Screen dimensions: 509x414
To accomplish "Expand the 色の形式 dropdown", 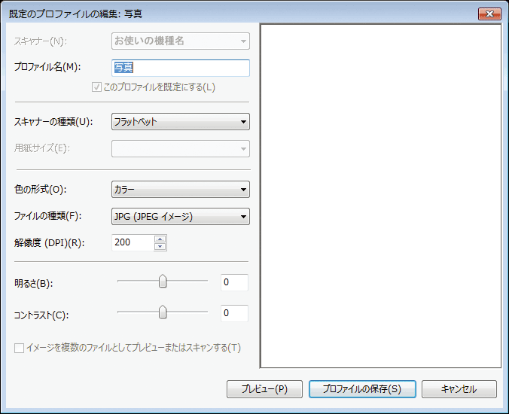I will pos(180,189).
